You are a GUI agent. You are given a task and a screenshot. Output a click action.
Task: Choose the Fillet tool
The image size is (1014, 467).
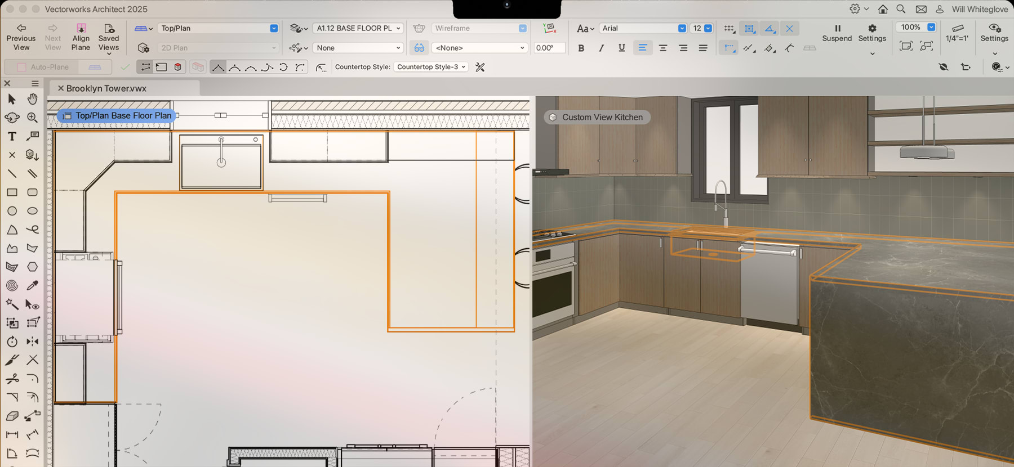tap(33, 379)
